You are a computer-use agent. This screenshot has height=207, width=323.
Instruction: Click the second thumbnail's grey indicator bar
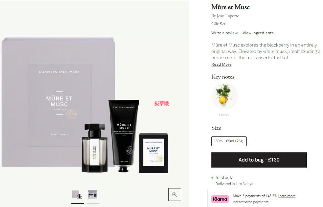point(93,204)
